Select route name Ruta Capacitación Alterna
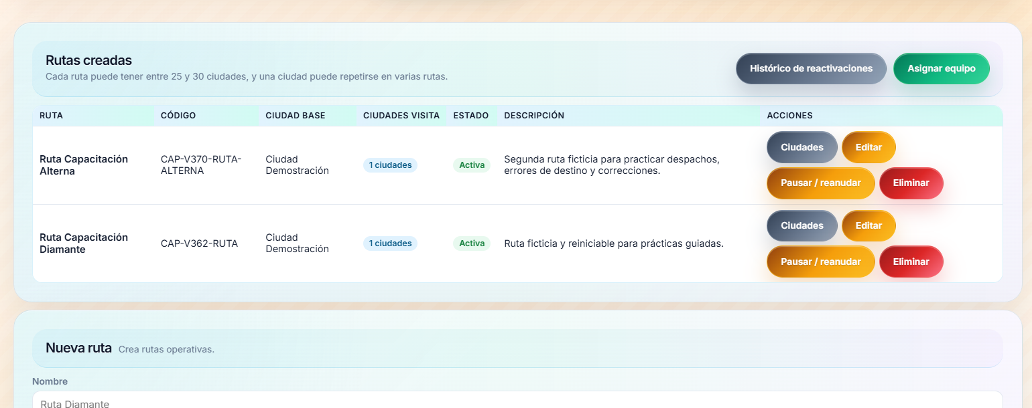Viewport: 1032px width, 408px height. pos(84,165)
